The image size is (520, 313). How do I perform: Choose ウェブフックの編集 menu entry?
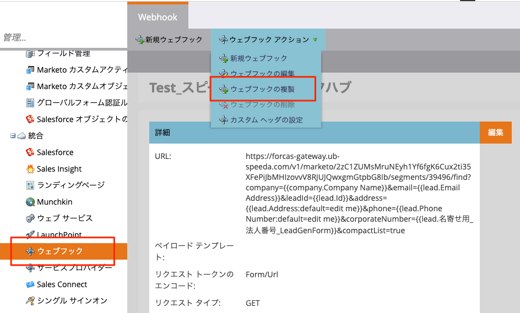pyautogui.click(x=262, y=74)
